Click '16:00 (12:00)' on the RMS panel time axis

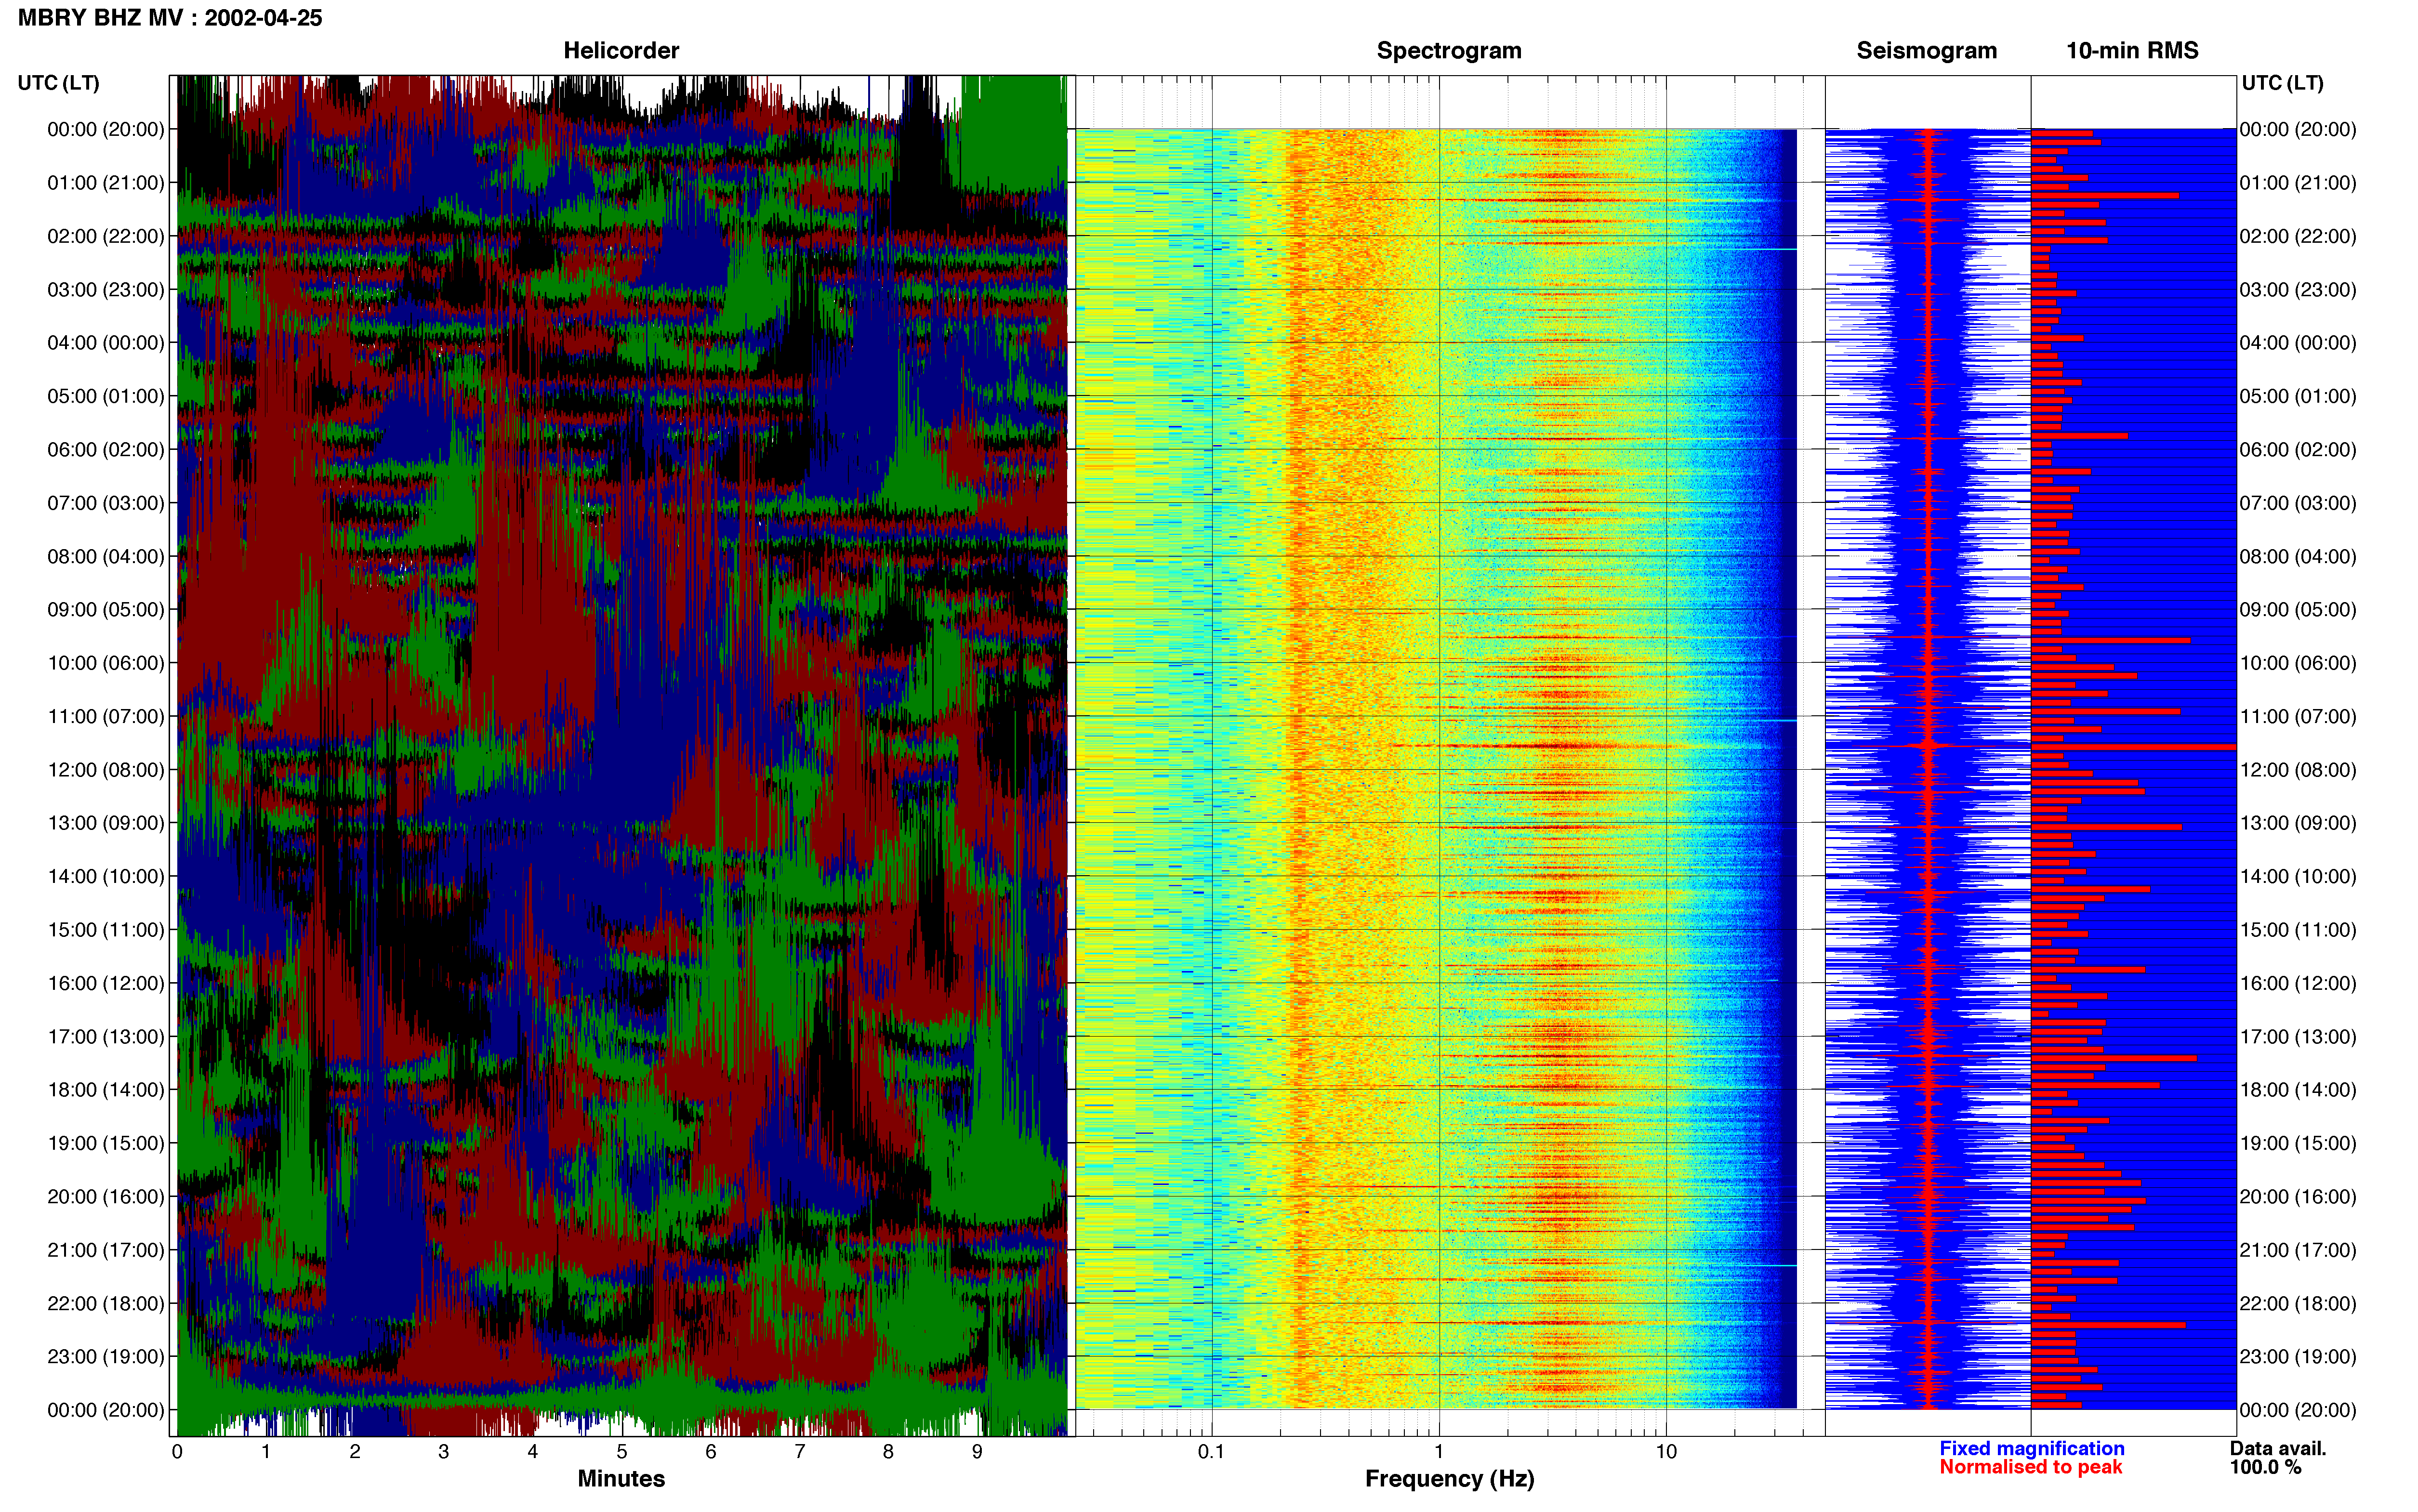[x=2298, y=983]
